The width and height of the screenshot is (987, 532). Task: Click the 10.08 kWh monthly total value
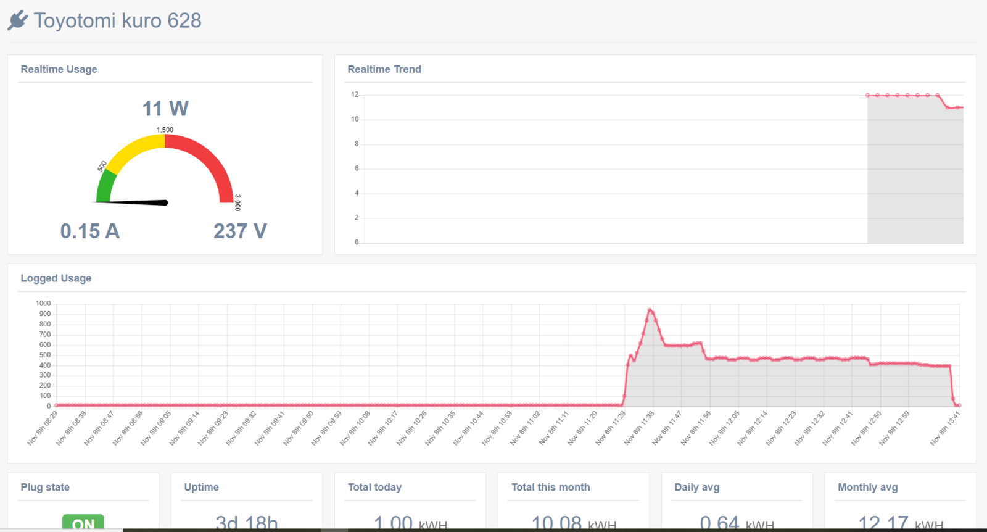click(x=574, y=523)
